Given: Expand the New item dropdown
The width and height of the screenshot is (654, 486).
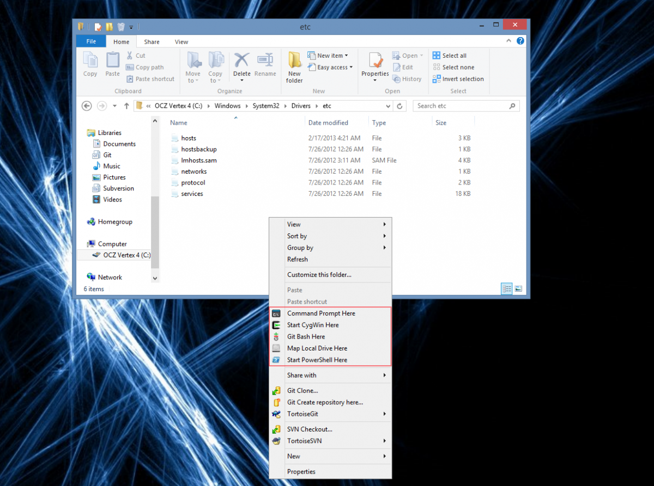Looking at the screenshot, I should [x=328, y=56].
